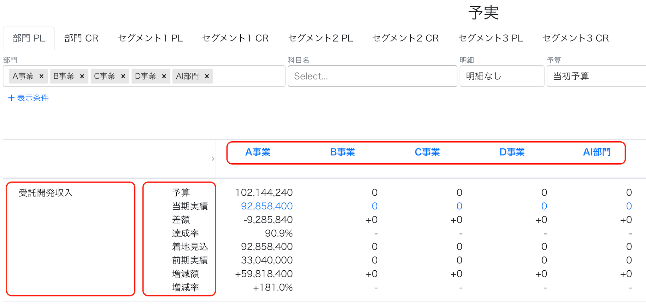The height and width of the screenshot is (304, 646).
Task: Open the 92,858,400 当期実績 value link
Action: click(267, 206)
